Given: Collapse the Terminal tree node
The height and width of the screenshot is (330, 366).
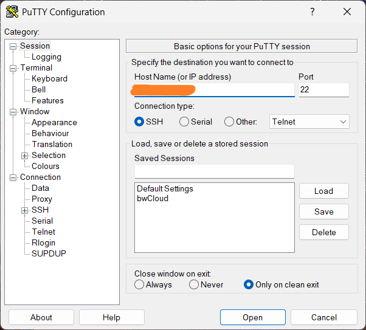Looking at the screenshot, I should 13,69.
